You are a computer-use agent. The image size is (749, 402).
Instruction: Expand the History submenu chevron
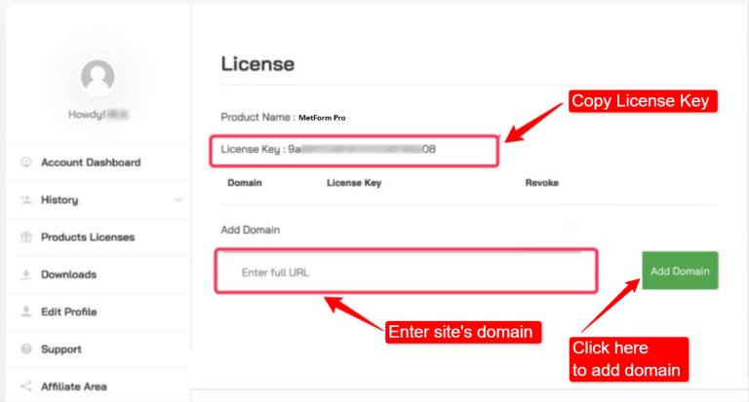click(x=177, y=201)
